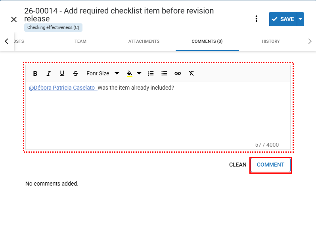
Task: Insert a numbered list
Action: click(151, 73)
